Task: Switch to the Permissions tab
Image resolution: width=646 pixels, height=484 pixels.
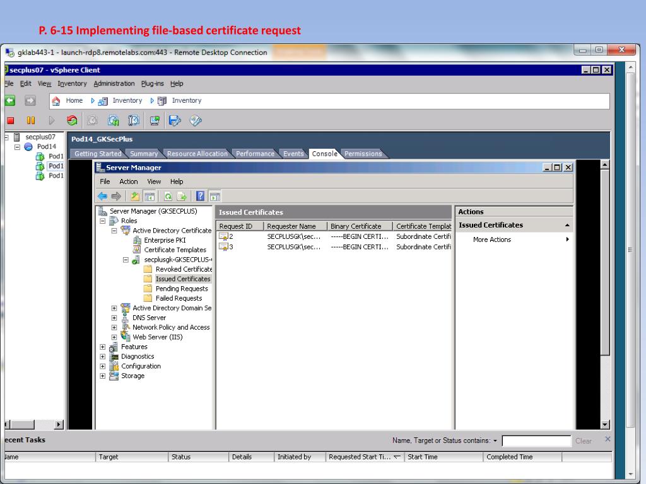Action: tap(363, 154)
